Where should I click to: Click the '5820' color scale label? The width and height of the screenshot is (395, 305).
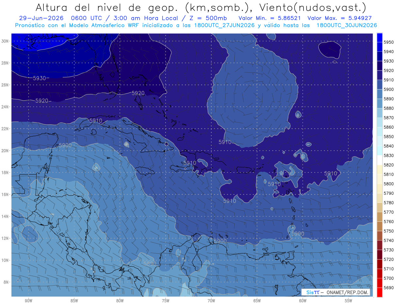(x=389, y=165)
